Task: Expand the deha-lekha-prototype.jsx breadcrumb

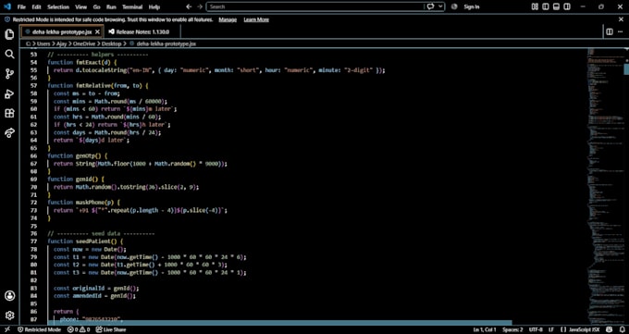Action: coord(166,43)
